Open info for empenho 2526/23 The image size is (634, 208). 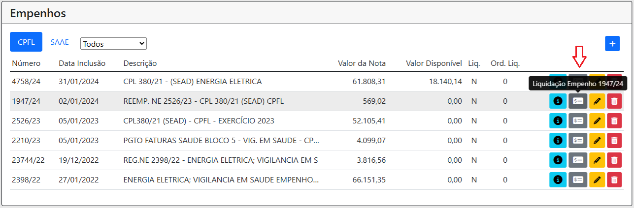coord(558,121)
